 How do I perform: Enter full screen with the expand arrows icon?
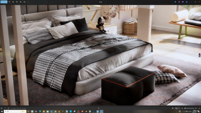[x=199, y=108]
